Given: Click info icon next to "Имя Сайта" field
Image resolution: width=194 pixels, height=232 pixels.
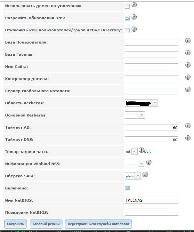Looking at the screenshot, I should click(x=188, y=65).
